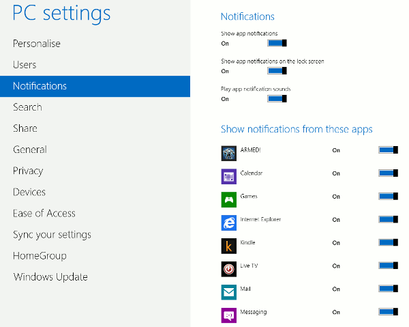Select the highlighted Notifications category
This screenshot has height=327, width=409.
[95, 86]
